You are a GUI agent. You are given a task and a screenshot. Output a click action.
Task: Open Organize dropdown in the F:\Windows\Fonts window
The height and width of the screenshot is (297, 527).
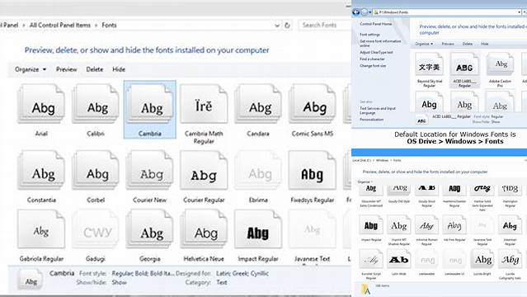click(424, 44)
